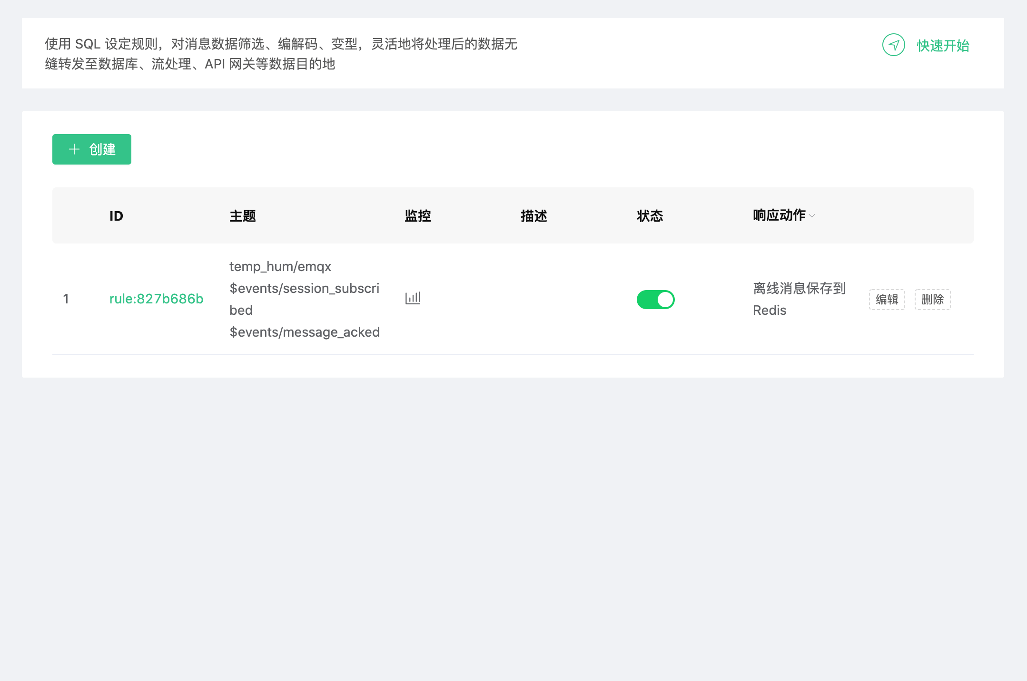Click the 监控 column header
Image resolution: width=1027 pixels, height=681 pixels.
(417, 216)
